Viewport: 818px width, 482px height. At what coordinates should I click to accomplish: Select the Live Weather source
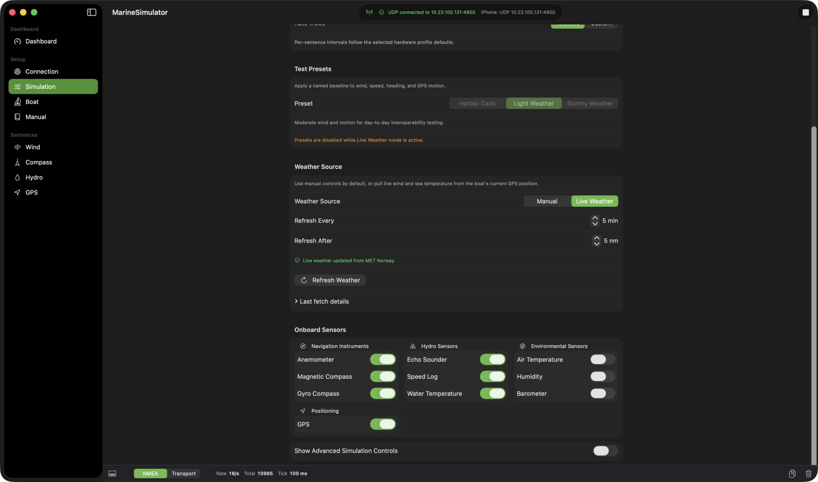pyautogui.click(x=594, y=201)
